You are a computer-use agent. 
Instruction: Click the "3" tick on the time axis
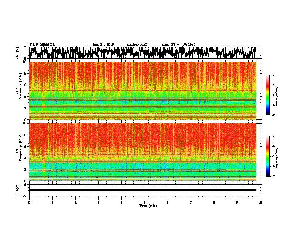98,203
